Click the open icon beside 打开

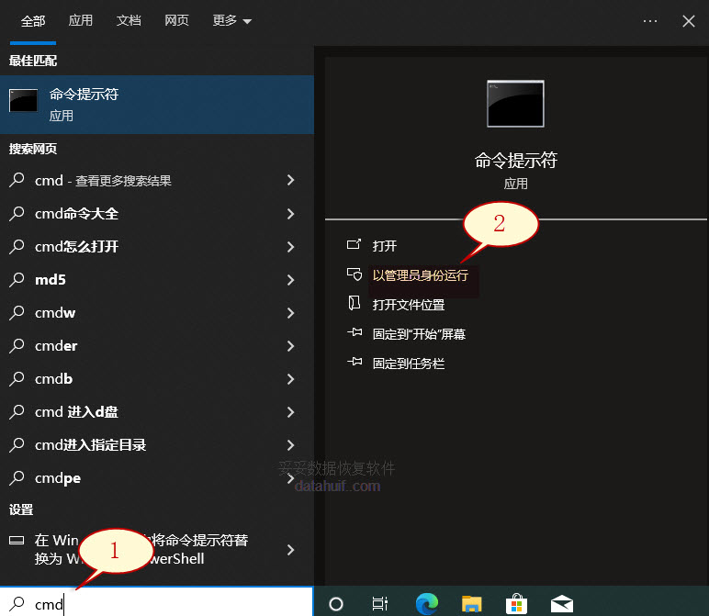click(354, 244)
